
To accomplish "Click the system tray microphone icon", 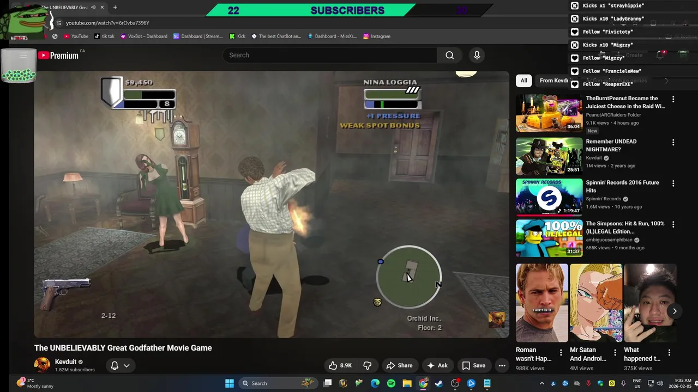I will [623, 383].
